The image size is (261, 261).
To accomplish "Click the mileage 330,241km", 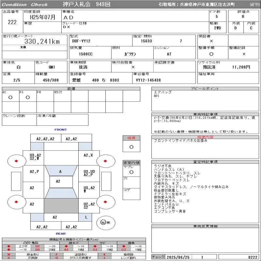I will [x=42, y=41].
